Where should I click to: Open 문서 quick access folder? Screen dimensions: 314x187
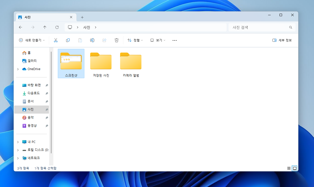31,101
